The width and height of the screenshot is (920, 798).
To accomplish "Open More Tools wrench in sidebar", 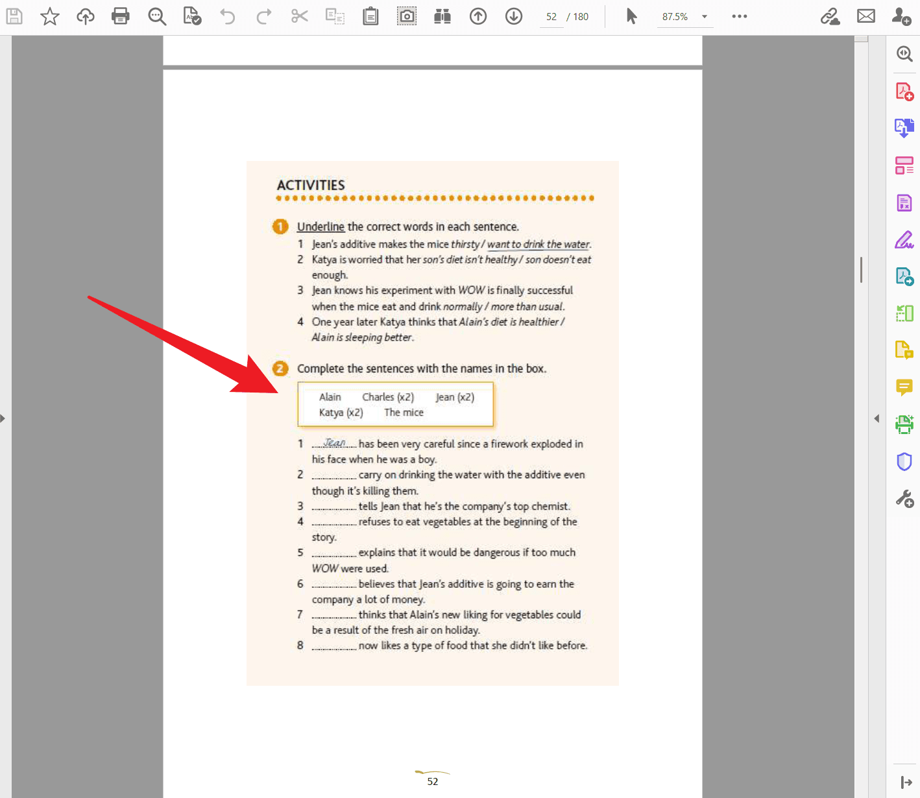I will pos(904,499).
